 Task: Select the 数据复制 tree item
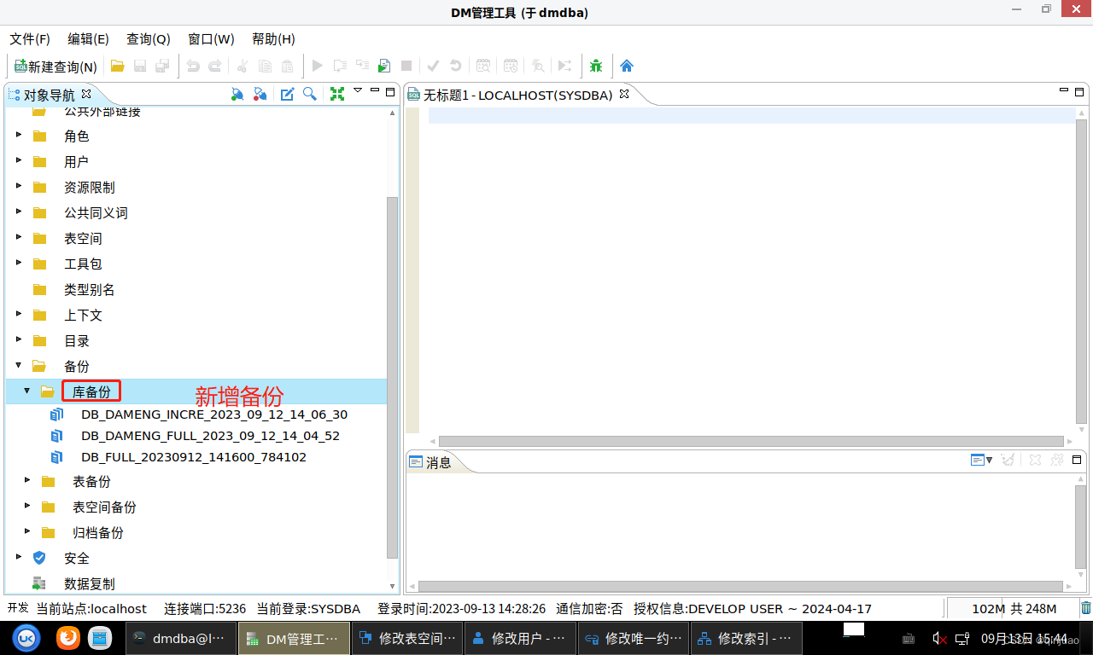coord(90,584)
